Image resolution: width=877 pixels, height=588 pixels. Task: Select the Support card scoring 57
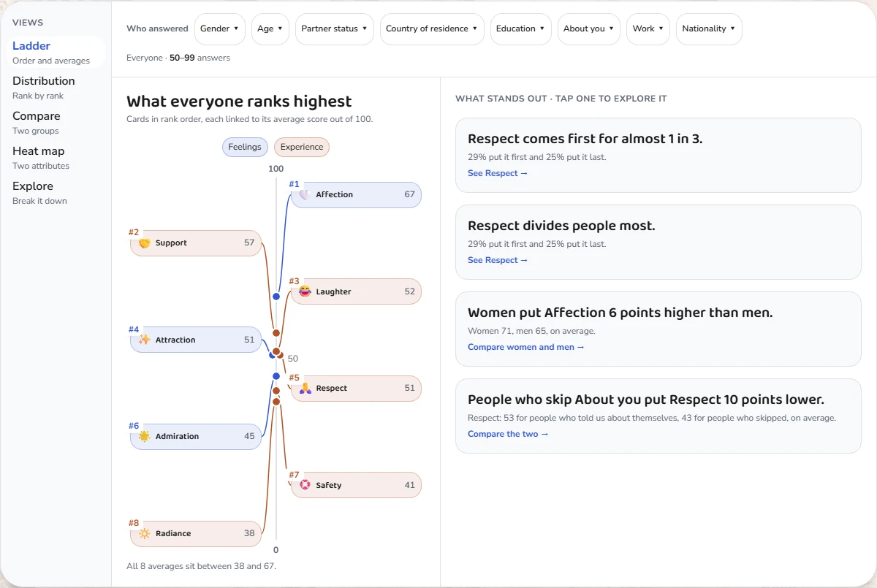point(196,243)
